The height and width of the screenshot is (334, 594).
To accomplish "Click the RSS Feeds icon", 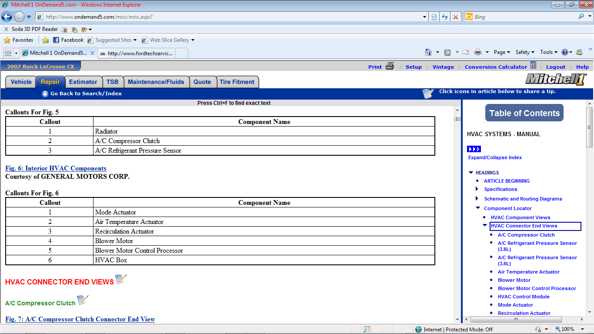I will tap(447, 52).
